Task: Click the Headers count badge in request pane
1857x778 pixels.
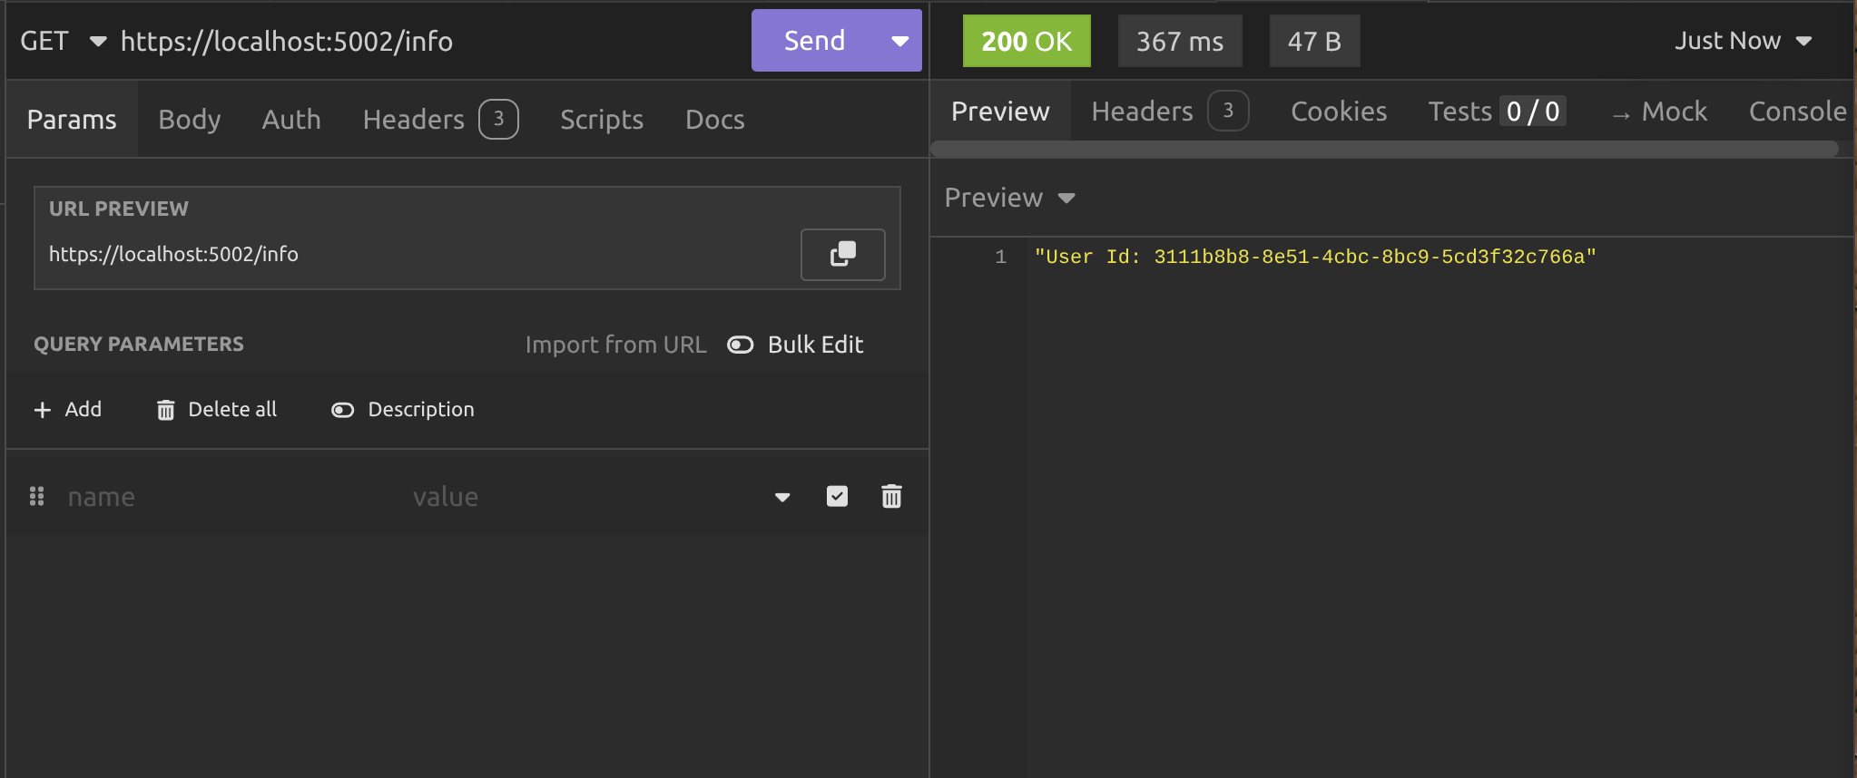Action: (x=498, y=119)
